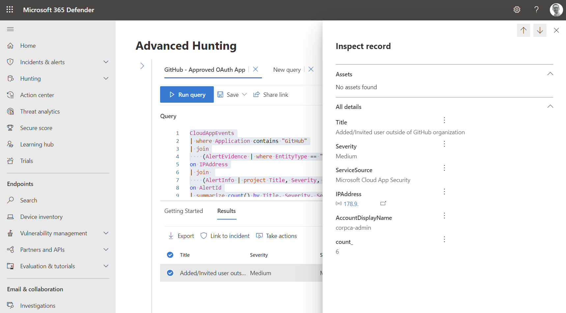Expand Vulnerability management chevron
The width and height of the screenshot is (566, 313).
click(106, 233)
